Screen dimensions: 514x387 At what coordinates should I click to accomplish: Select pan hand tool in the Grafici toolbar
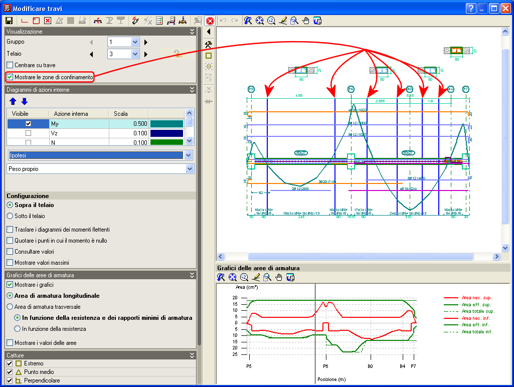(x=279, y=278)
